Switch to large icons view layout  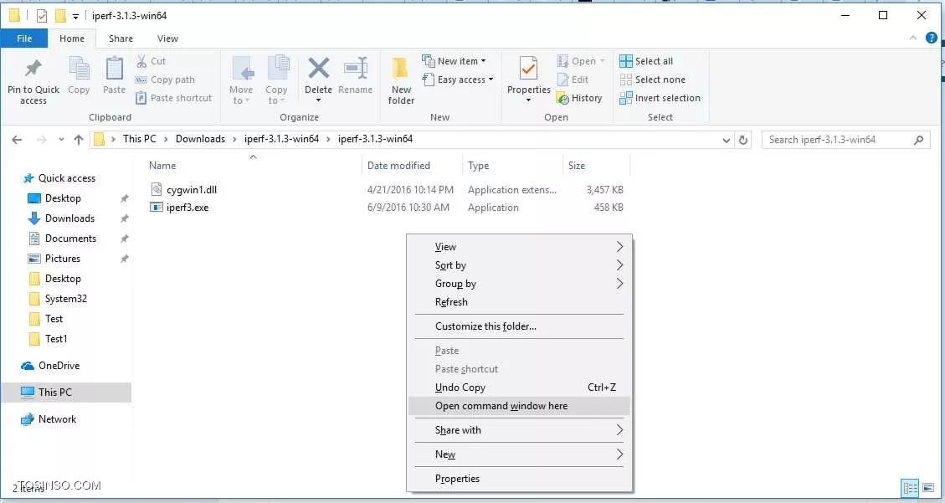click(x=929, y=487)
